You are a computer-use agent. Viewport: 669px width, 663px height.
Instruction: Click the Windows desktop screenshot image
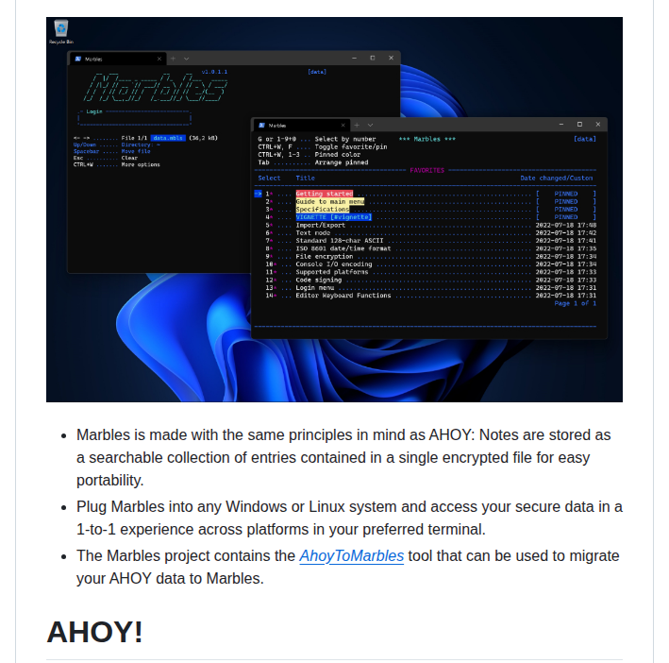(x=334, y=209)
